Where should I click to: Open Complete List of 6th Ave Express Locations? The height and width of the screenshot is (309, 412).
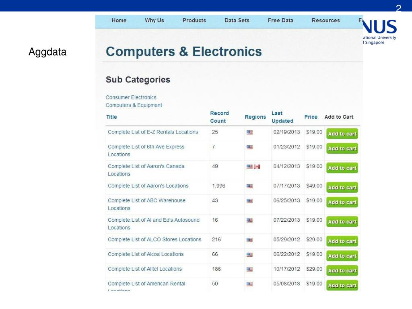coord(146,150)
